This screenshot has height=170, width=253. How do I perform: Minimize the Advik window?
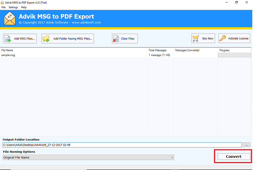click(x=226, y=3)
